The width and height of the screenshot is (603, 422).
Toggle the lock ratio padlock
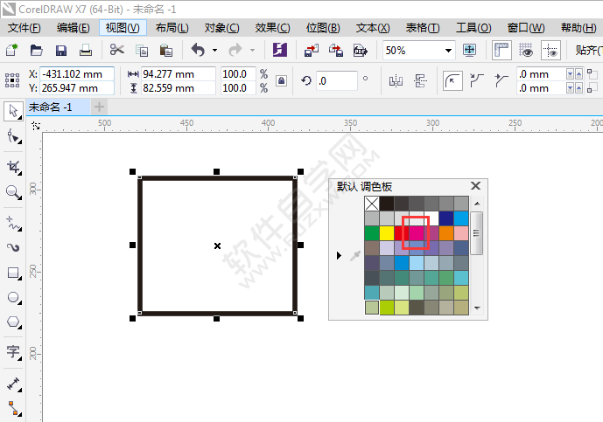pyautogui.click(x=281, y=81)
